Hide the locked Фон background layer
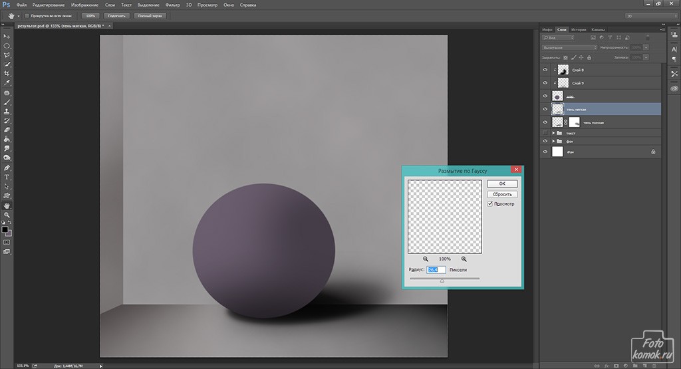Screen dimensions: 681x369 545,152
